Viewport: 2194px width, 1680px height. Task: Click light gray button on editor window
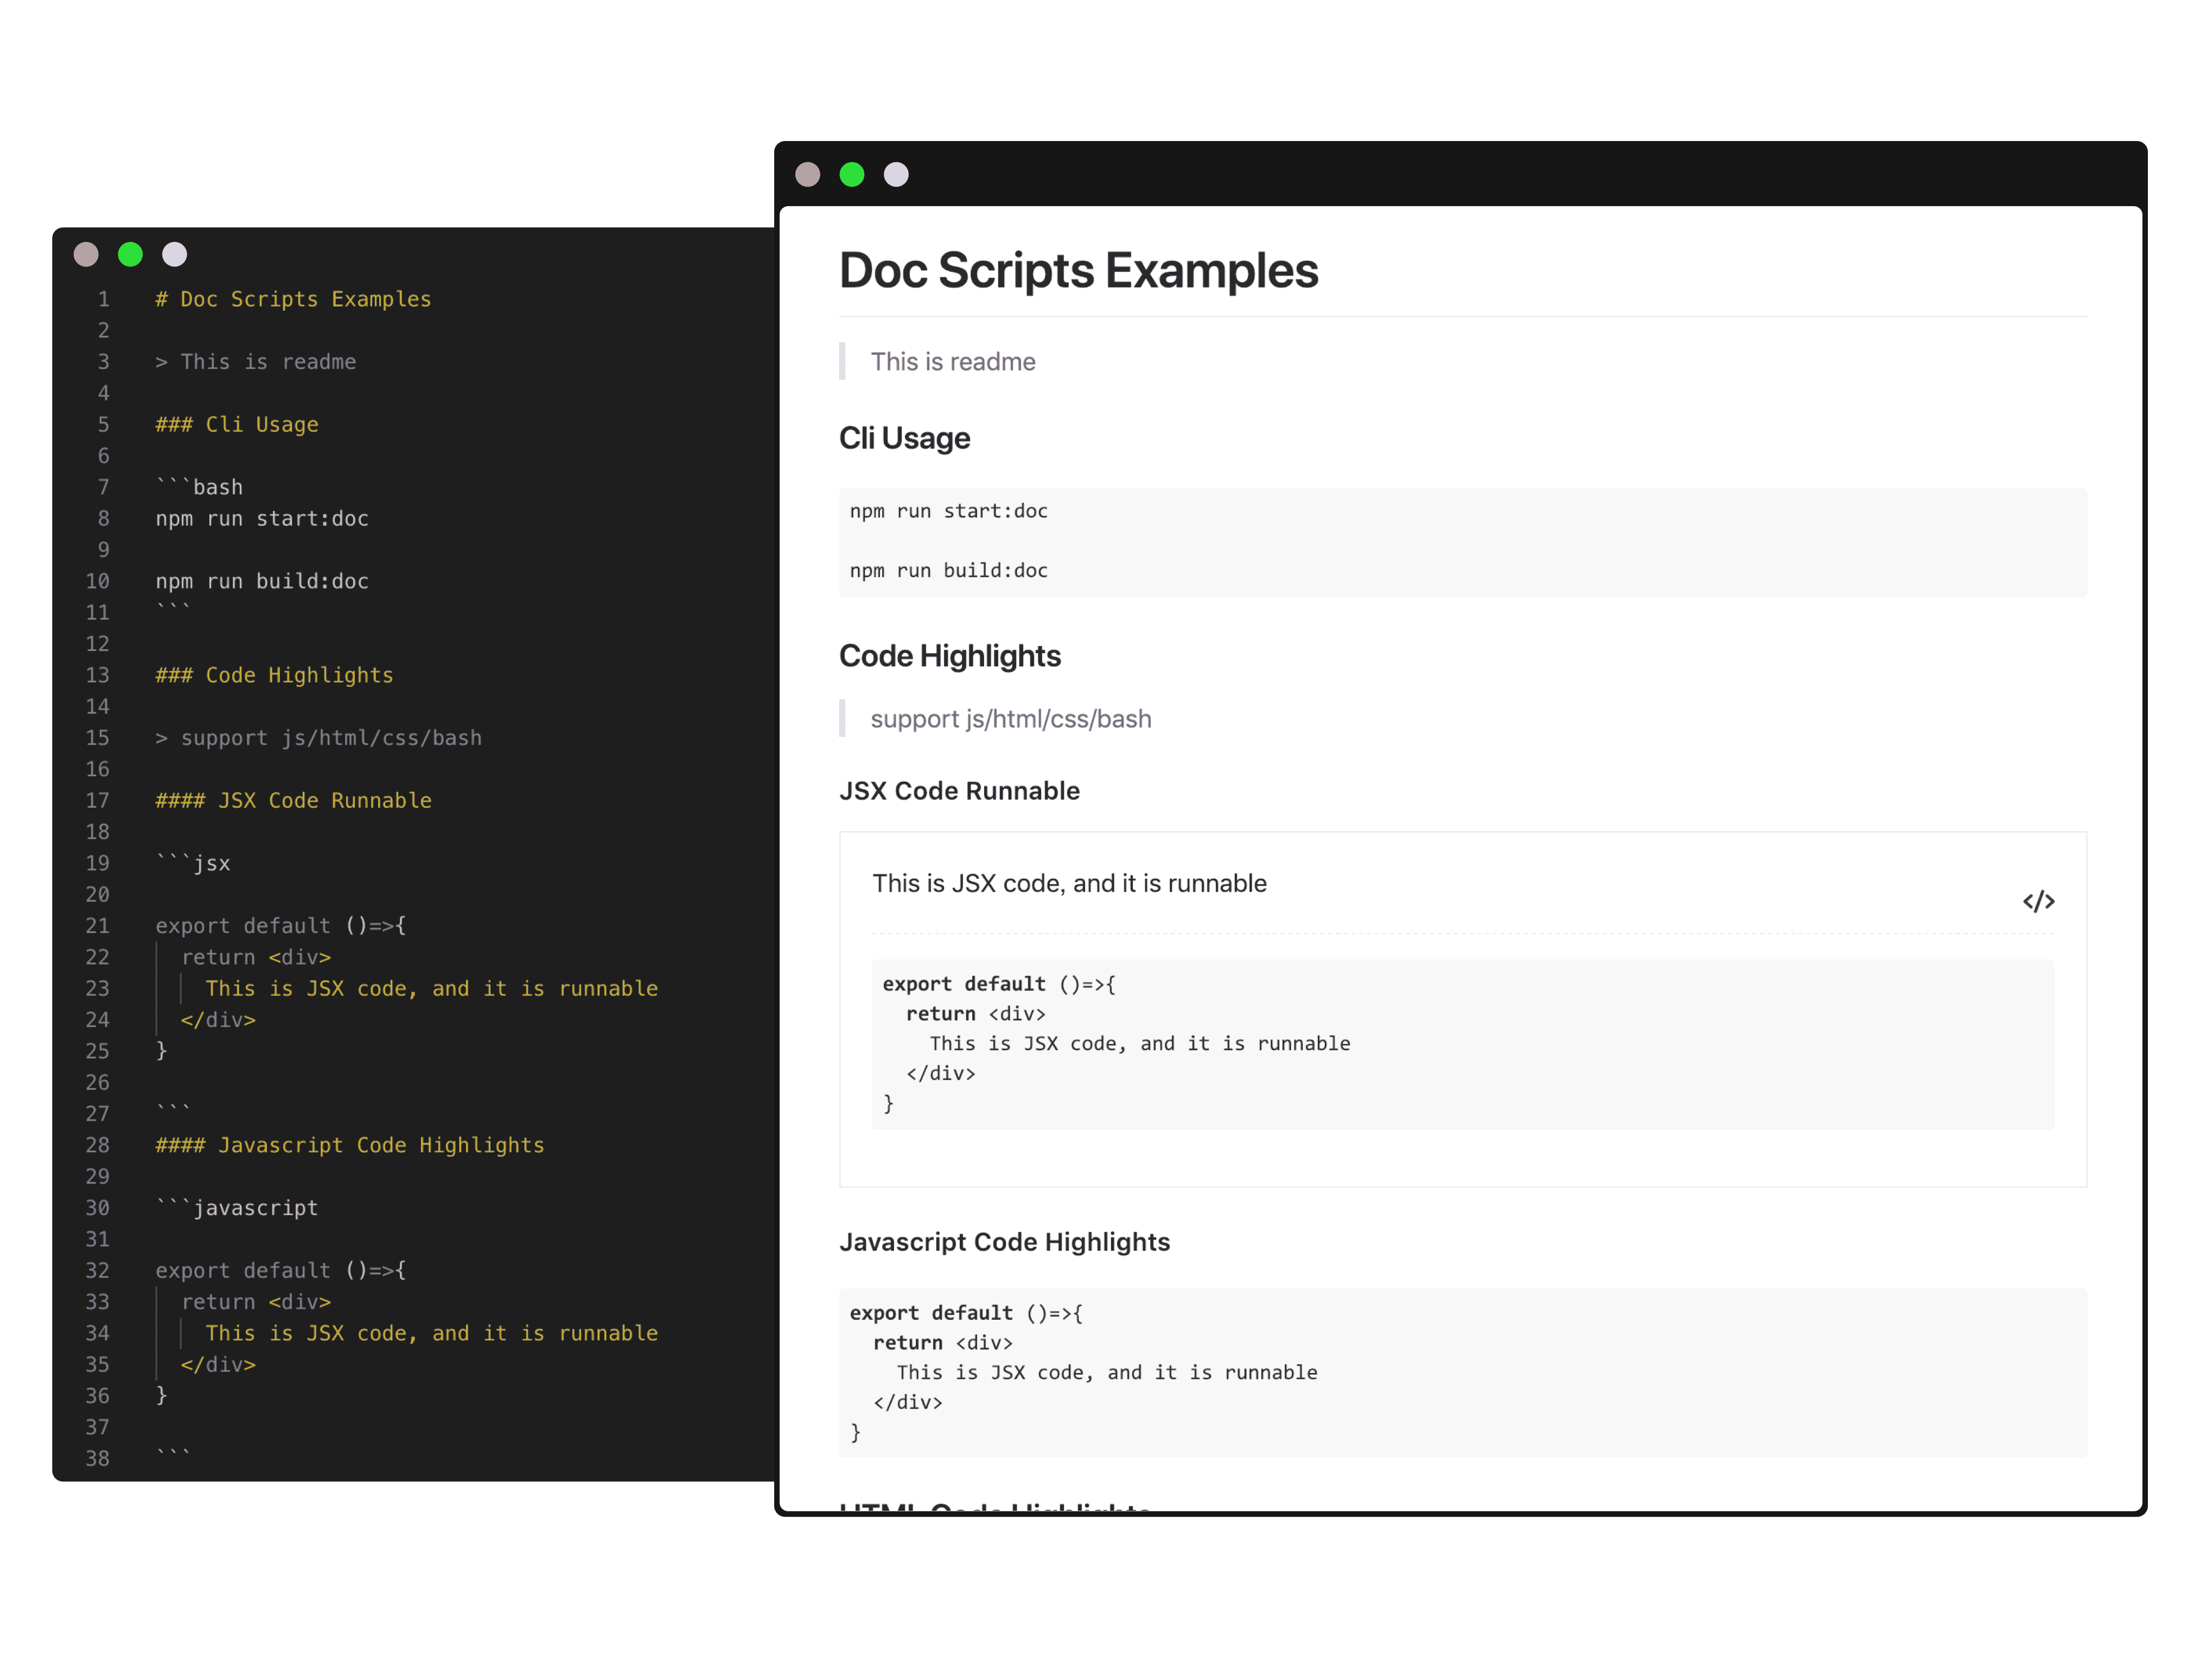point(174,254)
